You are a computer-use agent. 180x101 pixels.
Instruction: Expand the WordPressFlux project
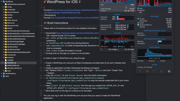pyautogui.click(x=2, y=74)
